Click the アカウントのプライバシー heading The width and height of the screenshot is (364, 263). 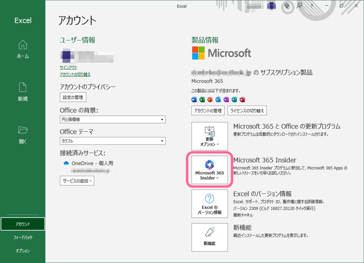click(x=87, y=87)
